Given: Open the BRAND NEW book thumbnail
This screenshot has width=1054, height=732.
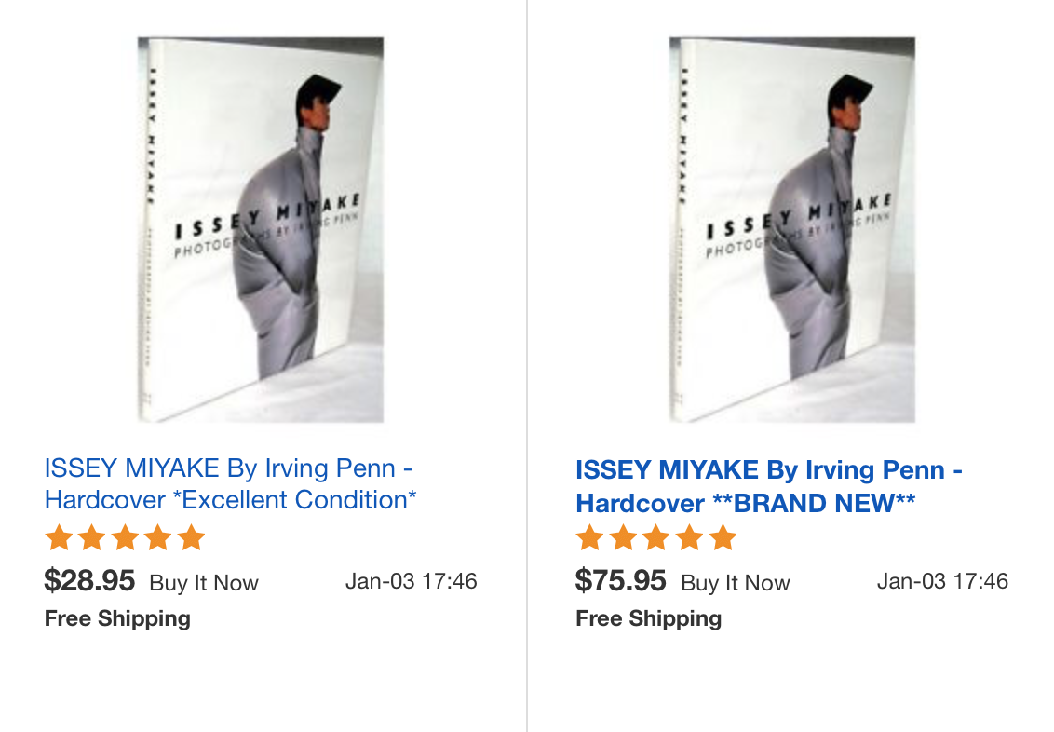Looking at the screenshot, I should click(791, 230).
